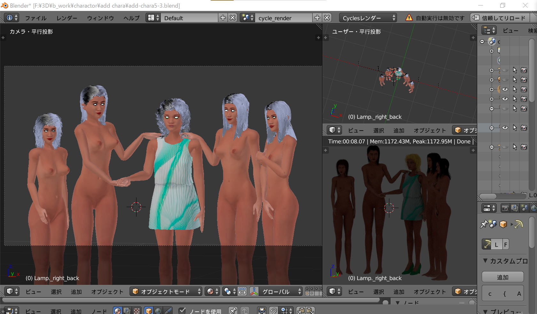Open the Cyclesレンダー engine dropdown
Screen dimensions: 537x314
click(368, 18)
